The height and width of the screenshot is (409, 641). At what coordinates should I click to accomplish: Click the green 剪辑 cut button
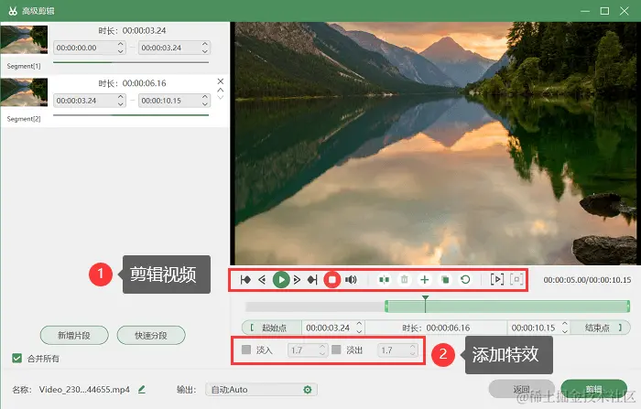click(593, 389)
